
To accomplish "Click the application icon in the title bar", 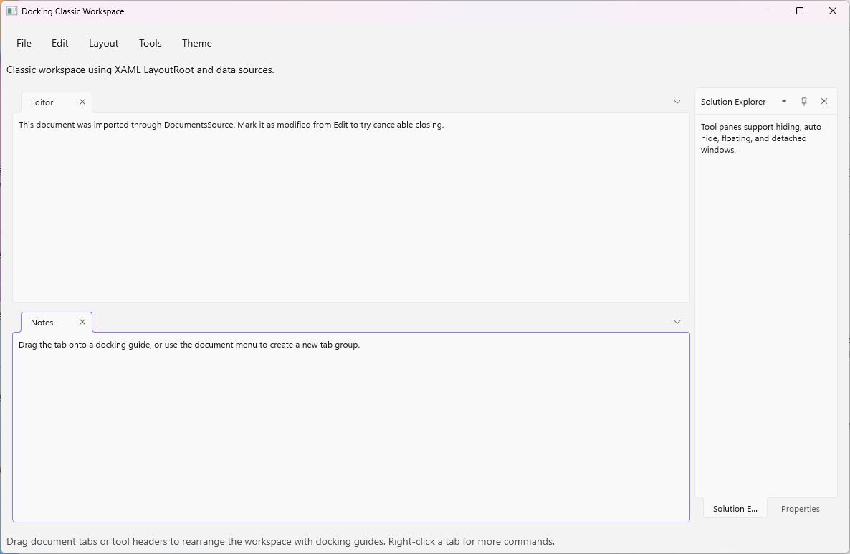I will coord(12,11).
